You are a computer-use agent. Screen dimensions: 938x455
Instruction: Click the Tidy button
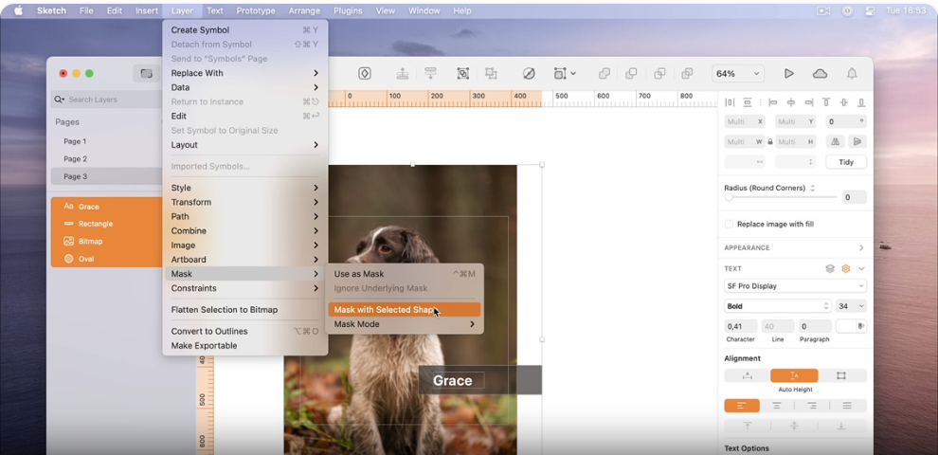click(846, 162)
